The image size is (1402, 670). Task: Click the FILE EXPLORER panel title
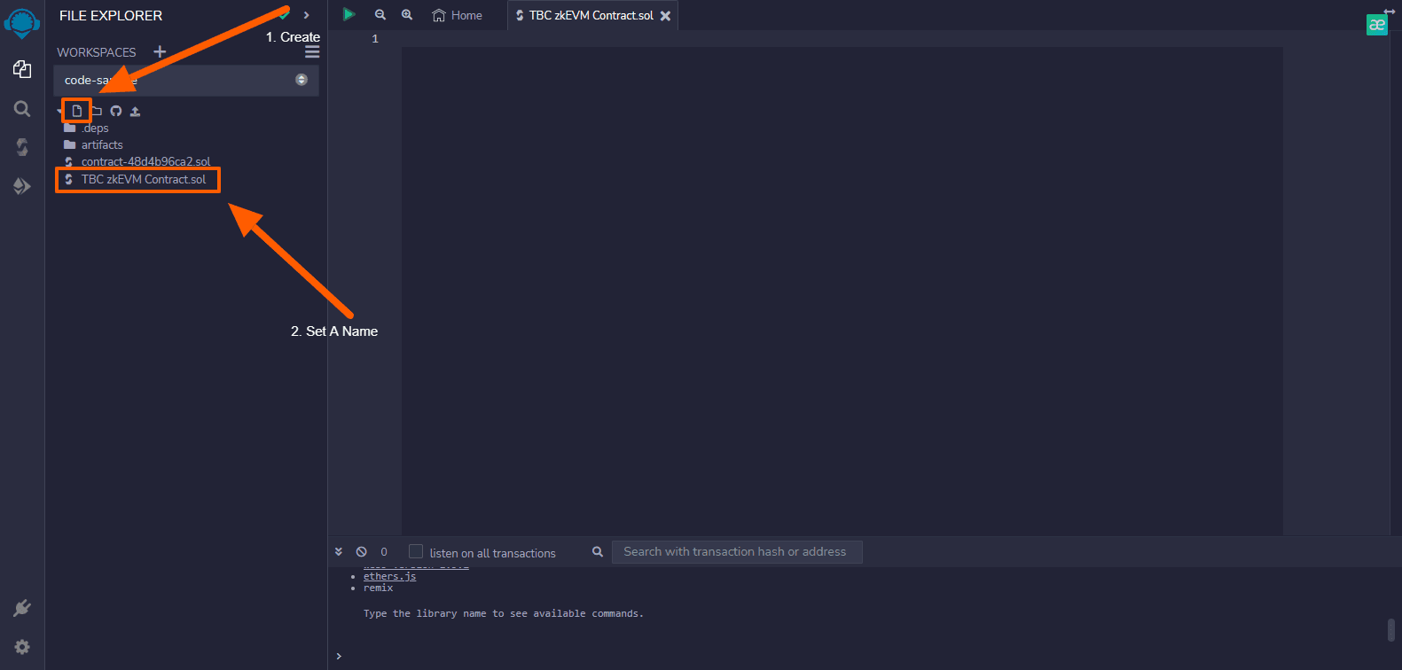[111, 15]
